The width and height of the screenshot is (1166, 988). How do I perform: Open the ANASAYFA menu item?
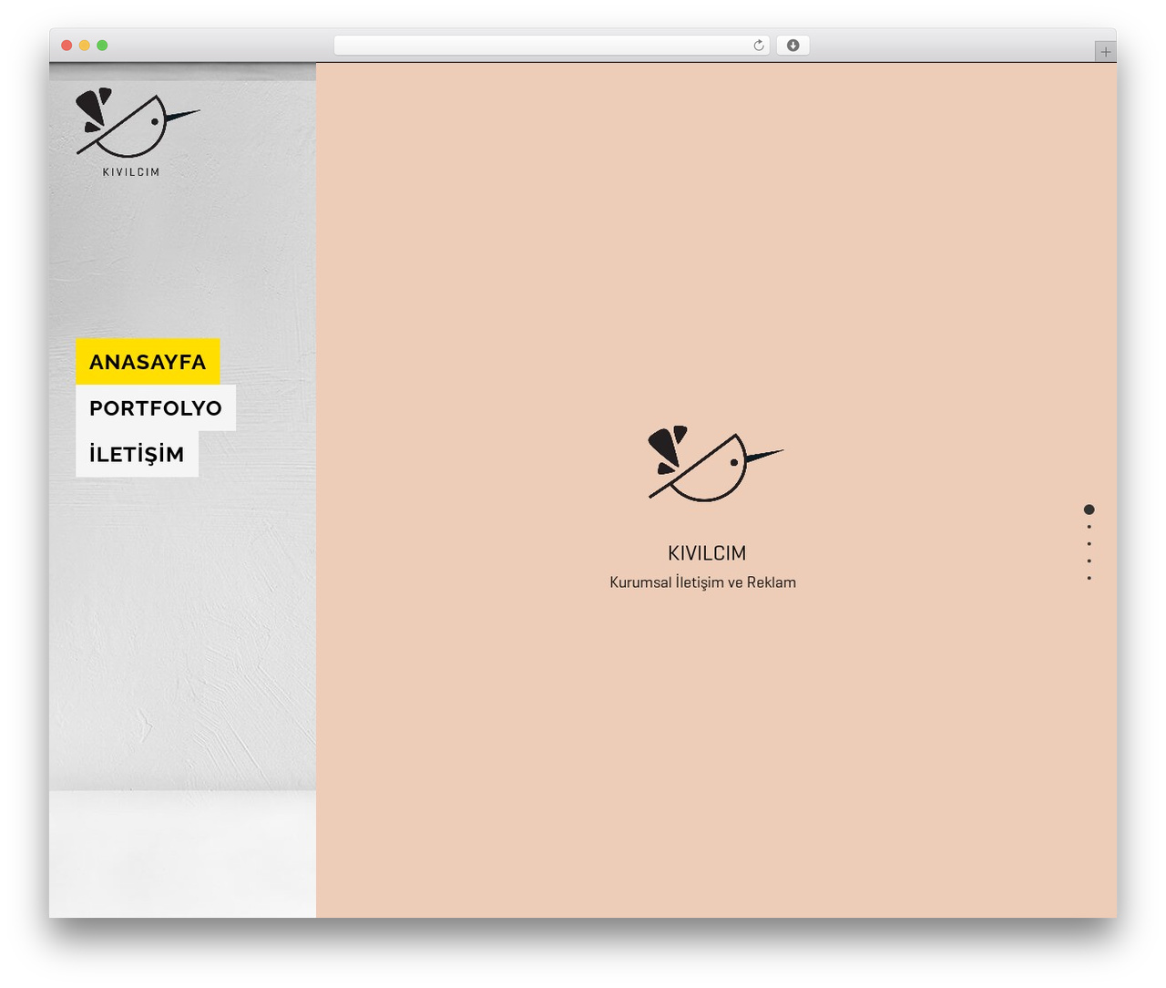click(148, 362)
